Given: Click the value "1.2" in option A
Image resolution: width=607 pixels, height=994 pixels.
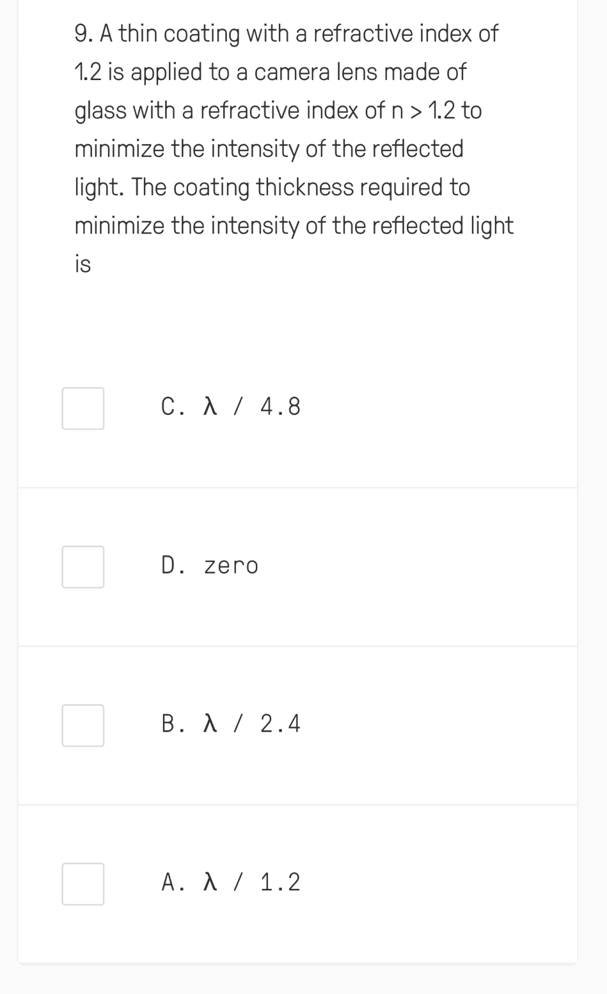Looking at the screenshot, I should 280,883.
